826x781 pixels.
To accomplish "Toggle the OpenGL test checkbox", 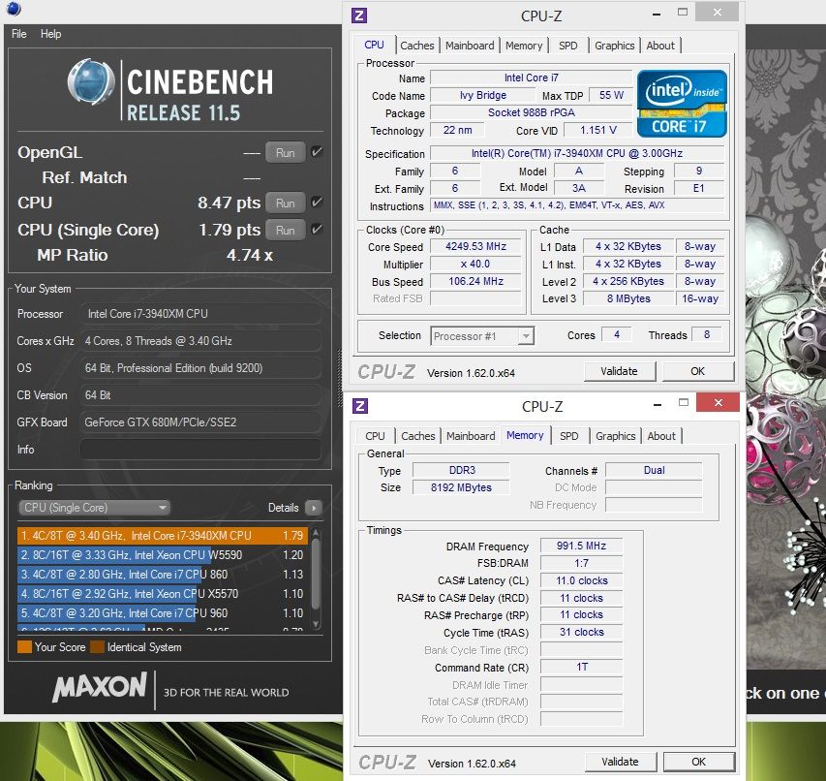I will pyautogui.click(x=317, y=152).
